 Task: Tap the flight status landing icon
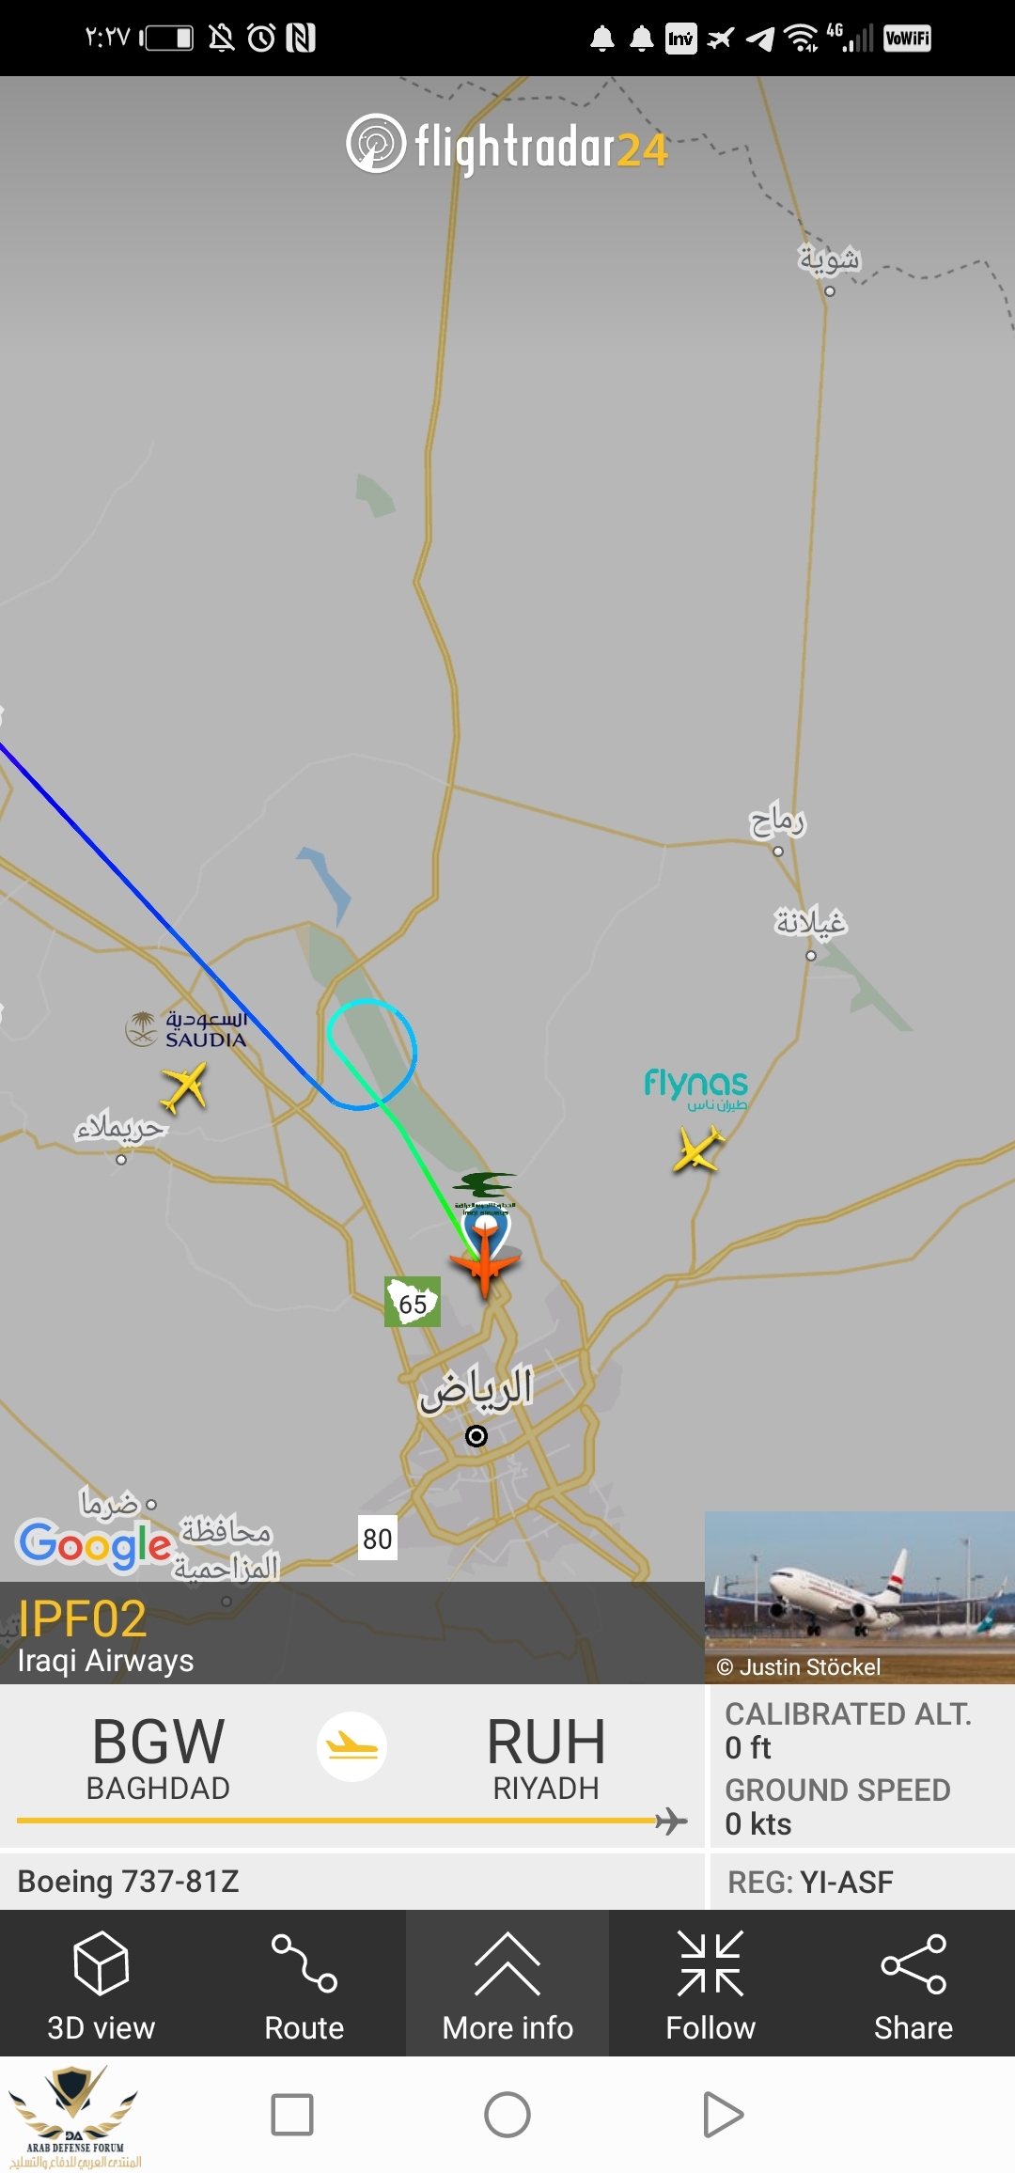point(351,1746)
